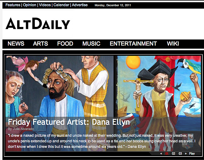Open the ENTERTAINMENT section
Screen dimensions: 204x160
tap(133, 44)
